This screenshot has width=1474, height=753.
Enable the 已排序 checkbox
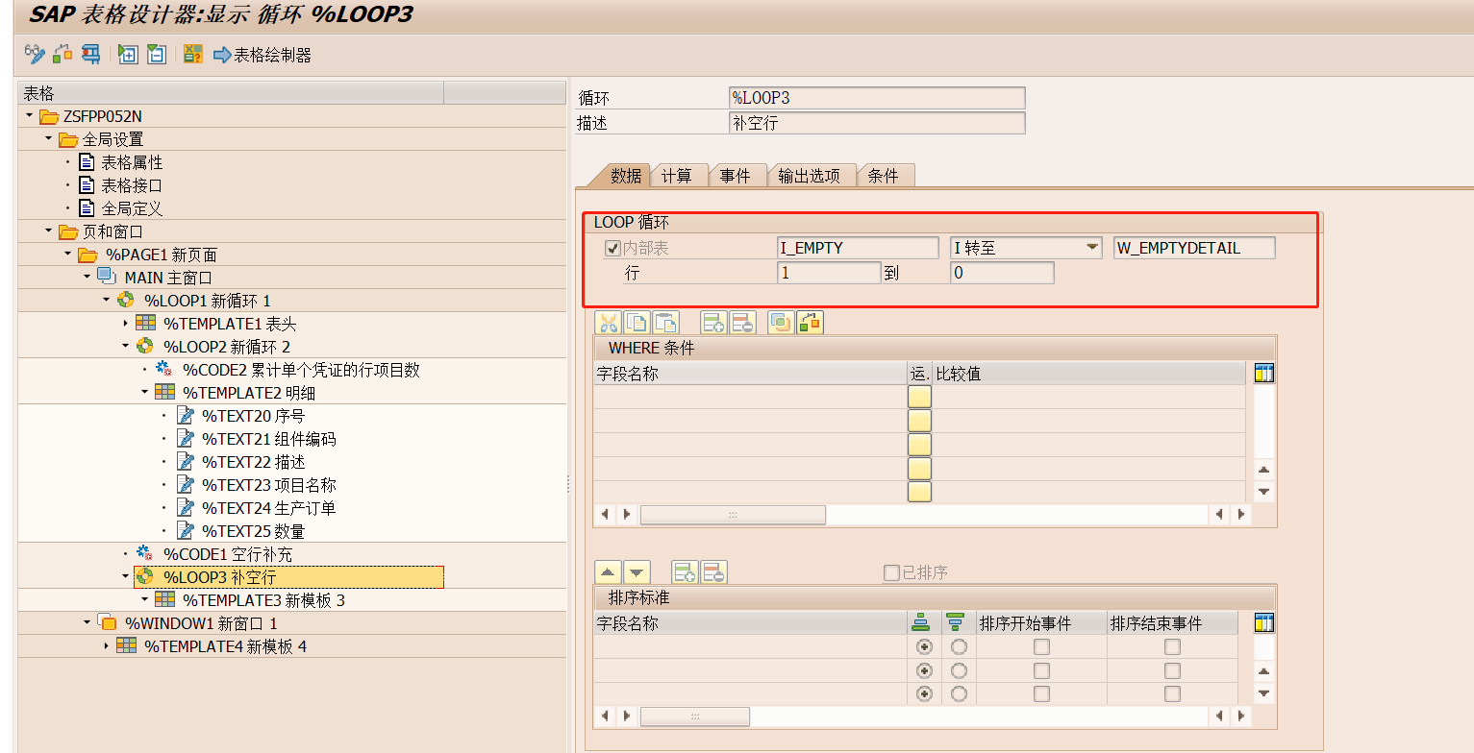pyautogui.click(x=892, y=571)
